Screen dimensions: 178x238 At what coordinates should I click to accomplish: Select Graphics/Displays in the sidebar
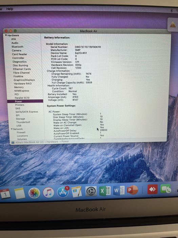tap(24, 80)
